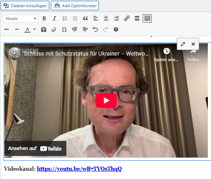
Task: Click the Teilen share arrow icon
Action: [193, 52]
